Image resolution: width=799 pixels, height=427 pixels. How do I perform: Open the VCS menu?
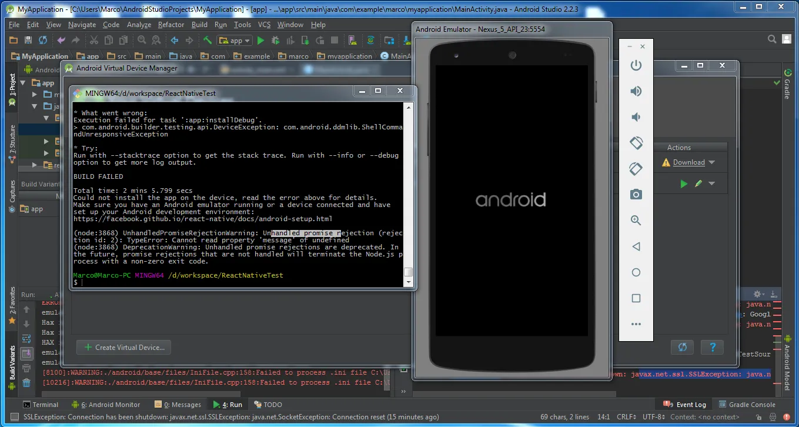(264, 25)
